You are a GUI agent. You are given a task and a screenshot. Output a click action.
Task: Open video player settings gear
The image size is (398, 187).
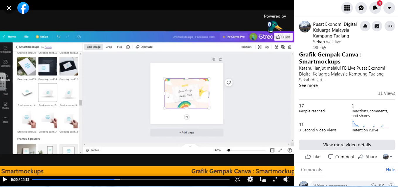250,179
